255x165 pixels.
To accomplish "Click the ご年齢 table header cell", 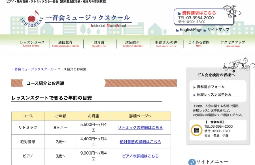I will click(61, 116).
